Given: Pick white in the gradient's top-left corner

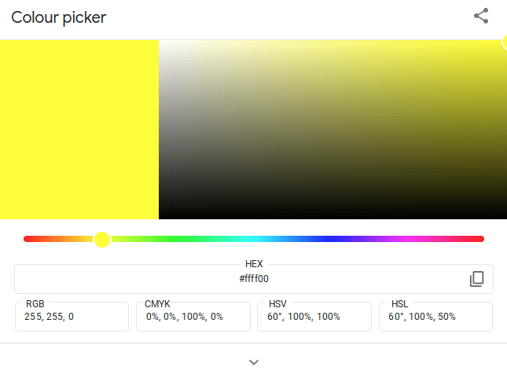Looking at the screenshot, I should coord(160,41).
